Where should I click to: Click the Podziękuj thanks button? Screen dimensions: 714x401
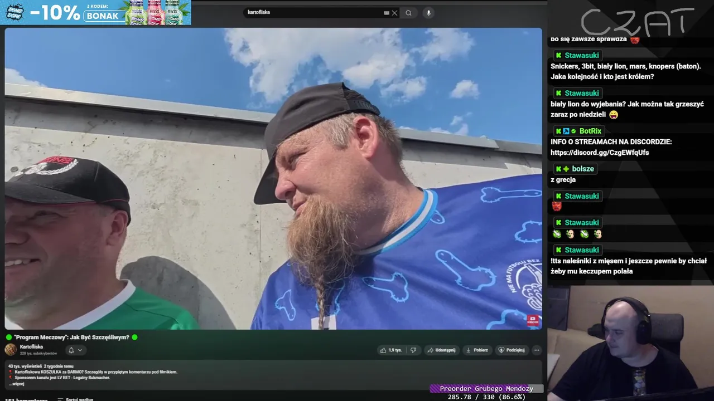pos(511,350)
